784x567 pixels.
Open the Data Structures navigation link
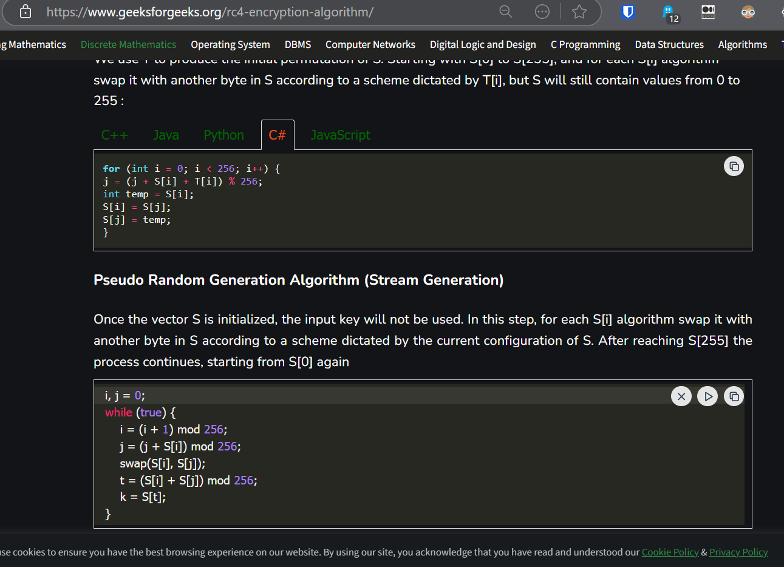[x=669, y=45]
